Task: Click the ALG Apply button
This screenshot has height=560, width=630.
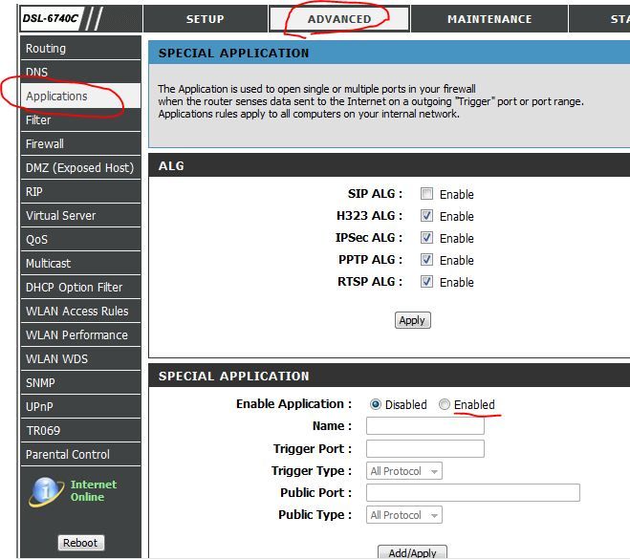Action: [x=412, y=320]
